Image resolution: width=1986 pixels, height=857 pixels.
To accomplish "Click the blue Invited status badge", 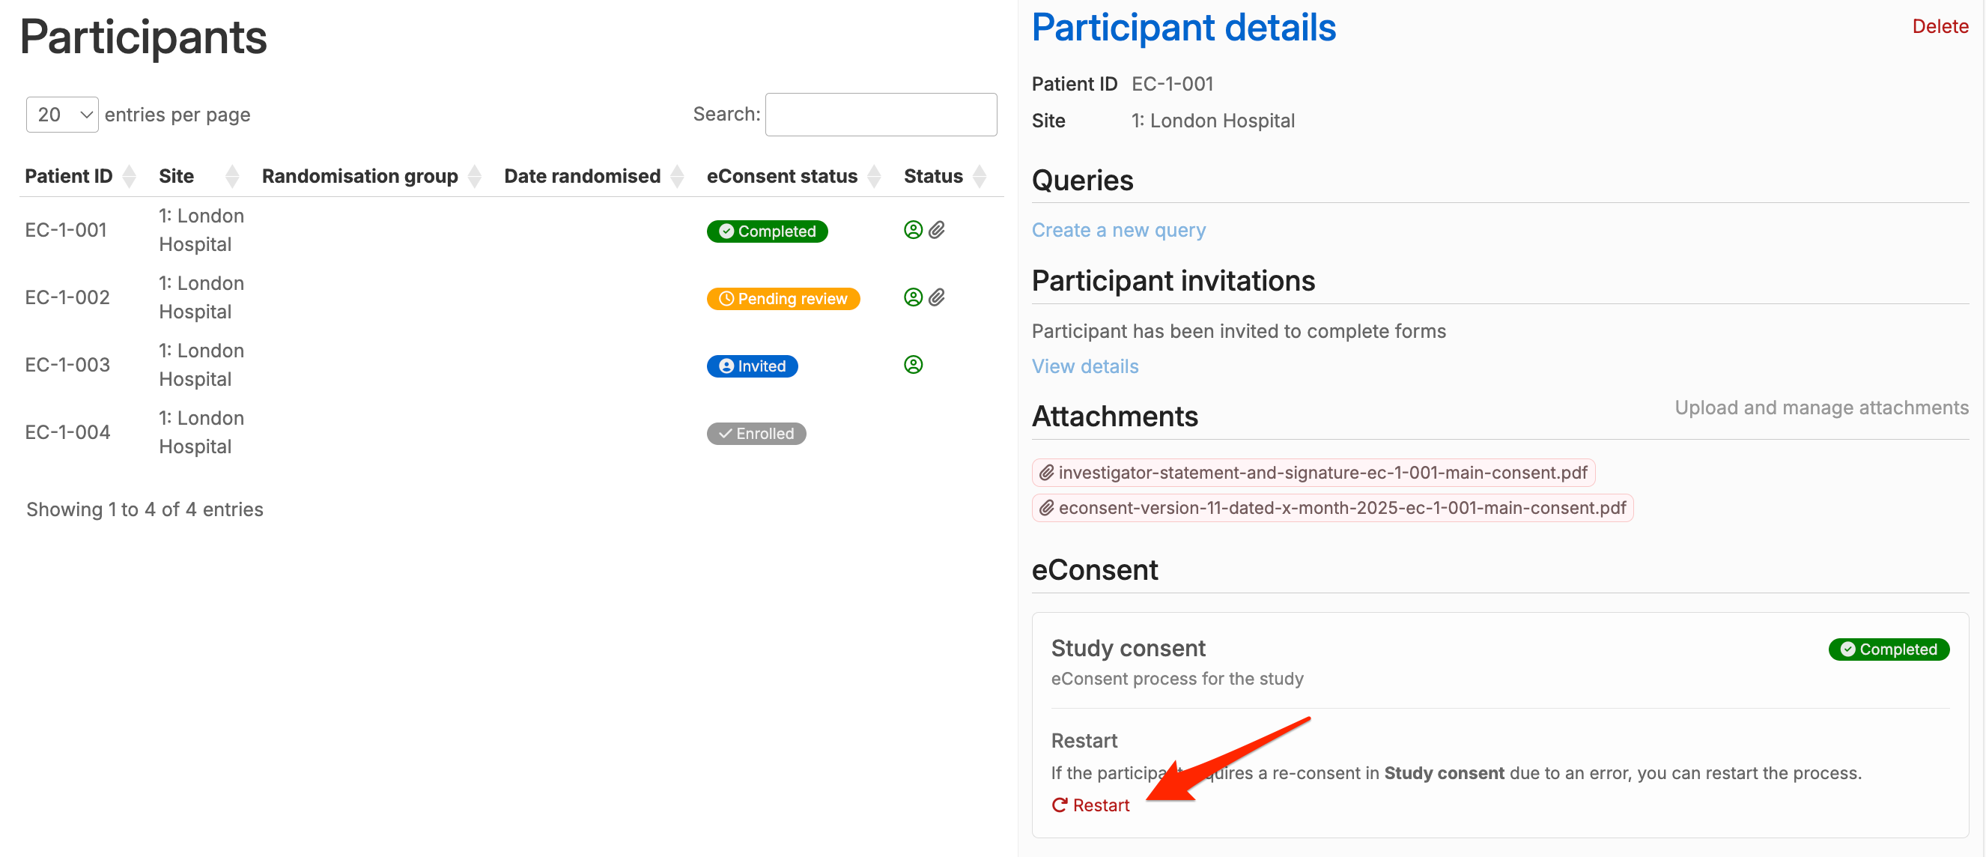I will pos(752,366).
